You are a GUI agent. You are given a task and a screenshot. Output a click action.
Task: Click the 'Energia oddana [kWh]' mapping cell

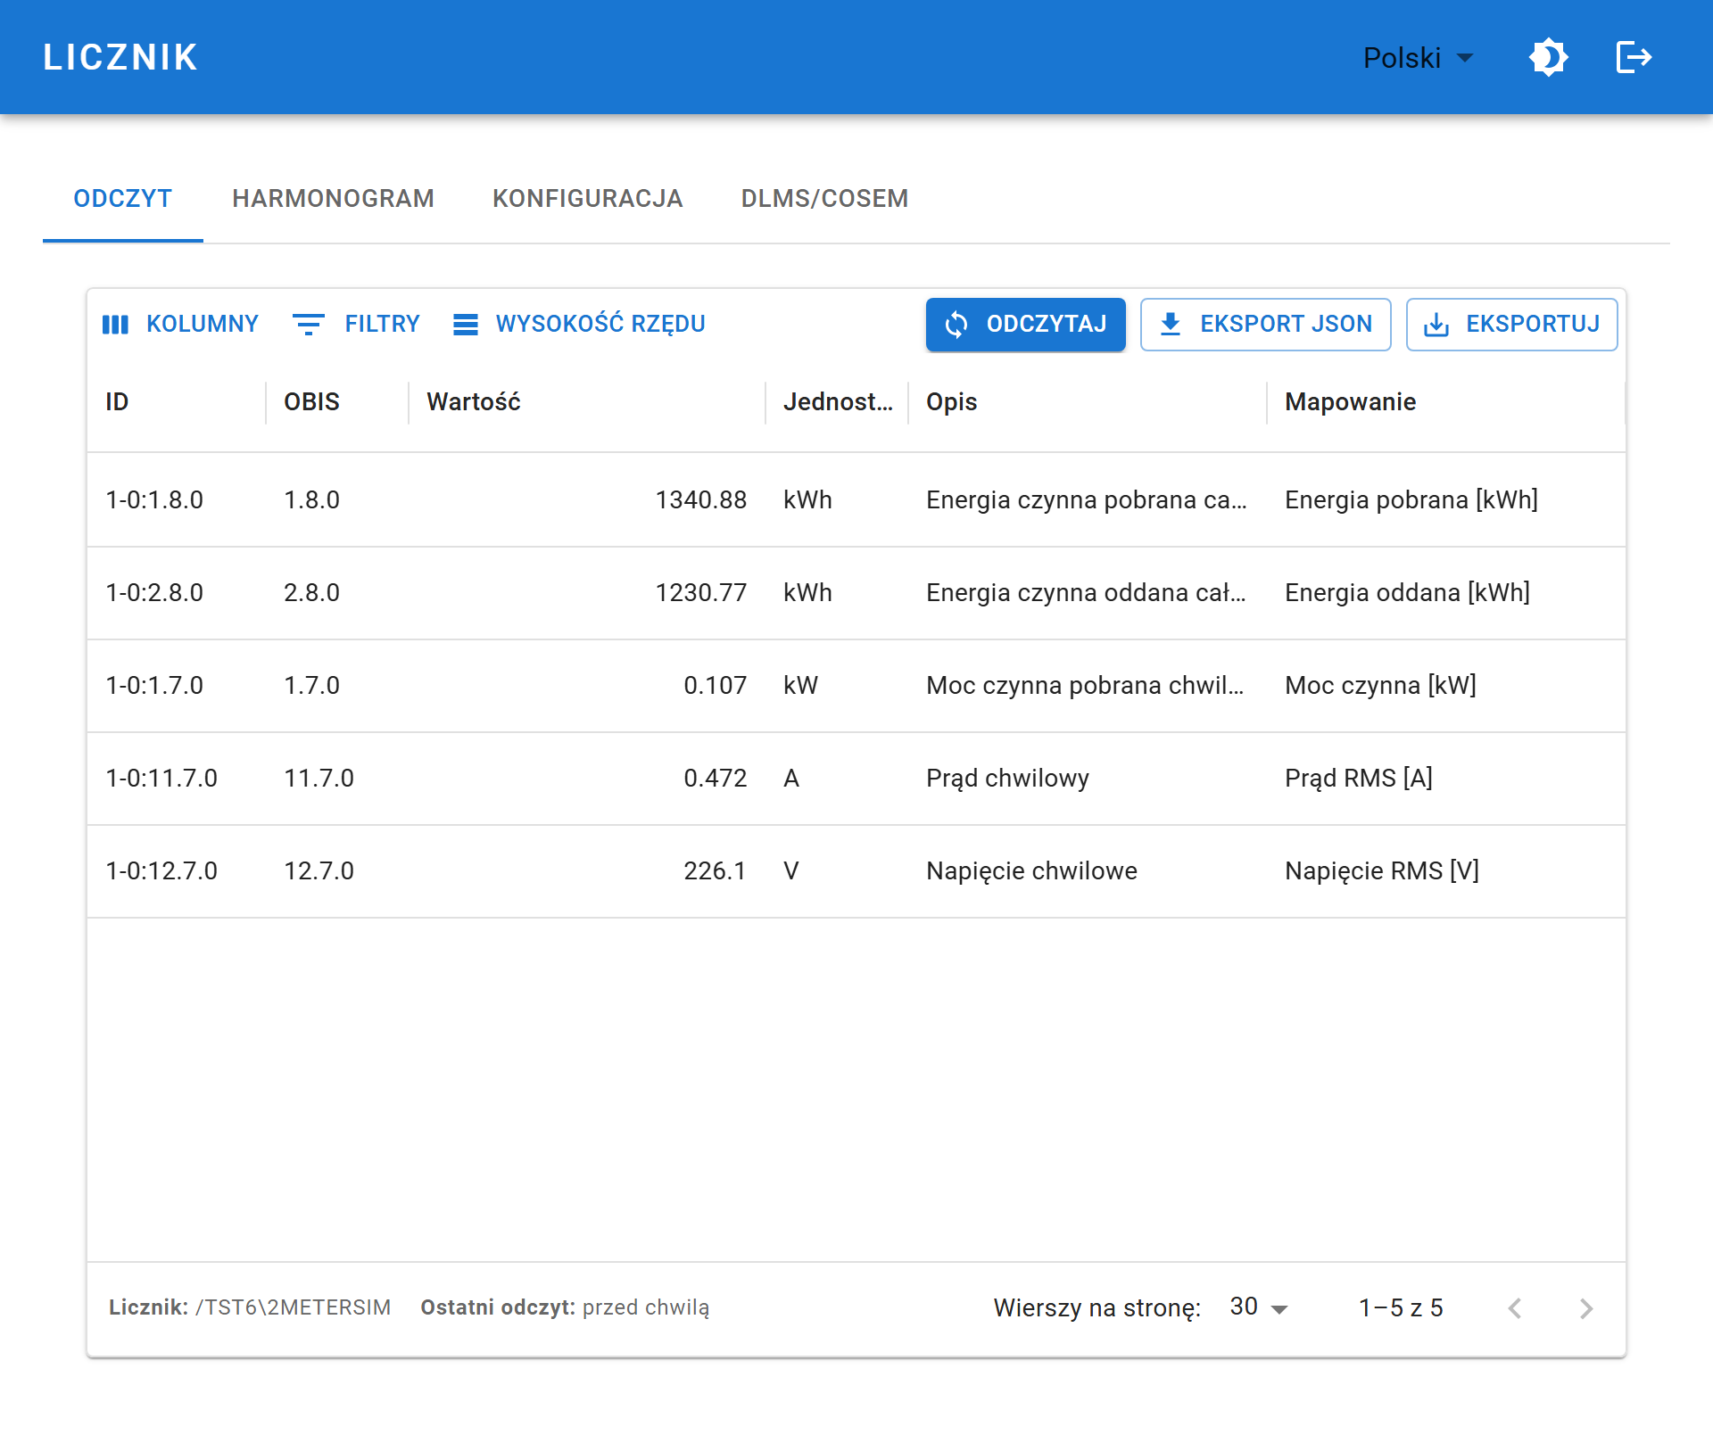tap(1446, 592)
